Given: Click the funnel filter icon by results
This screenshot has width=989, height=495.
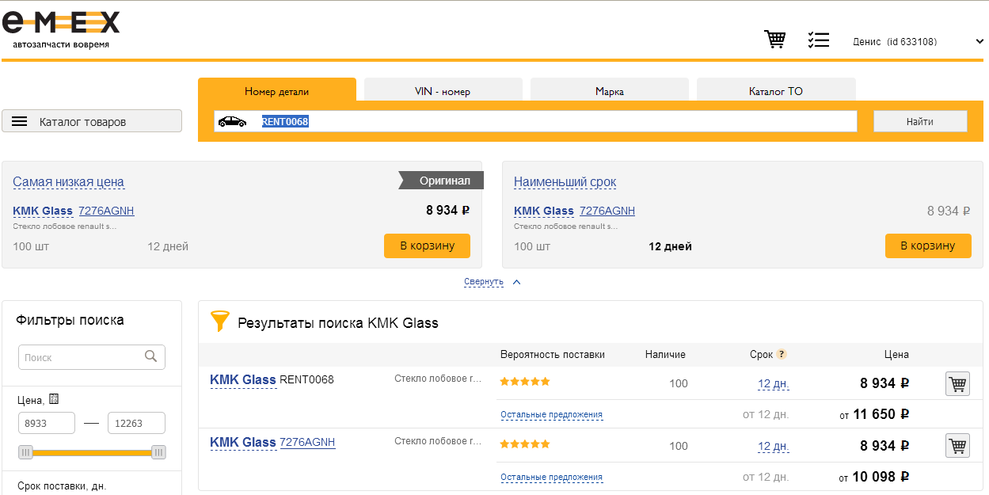Looking at the screenshot, I should coord(219,322).
